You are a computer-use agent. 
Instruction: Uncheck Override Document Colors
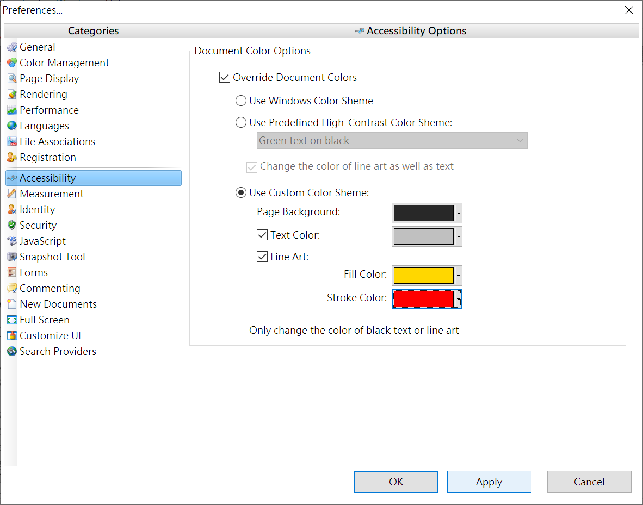coord(225,77)
